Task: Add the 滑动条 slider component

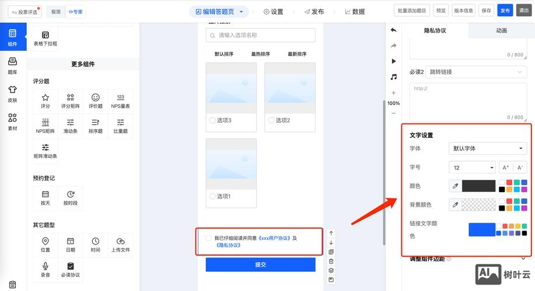Action: [70, 126]
